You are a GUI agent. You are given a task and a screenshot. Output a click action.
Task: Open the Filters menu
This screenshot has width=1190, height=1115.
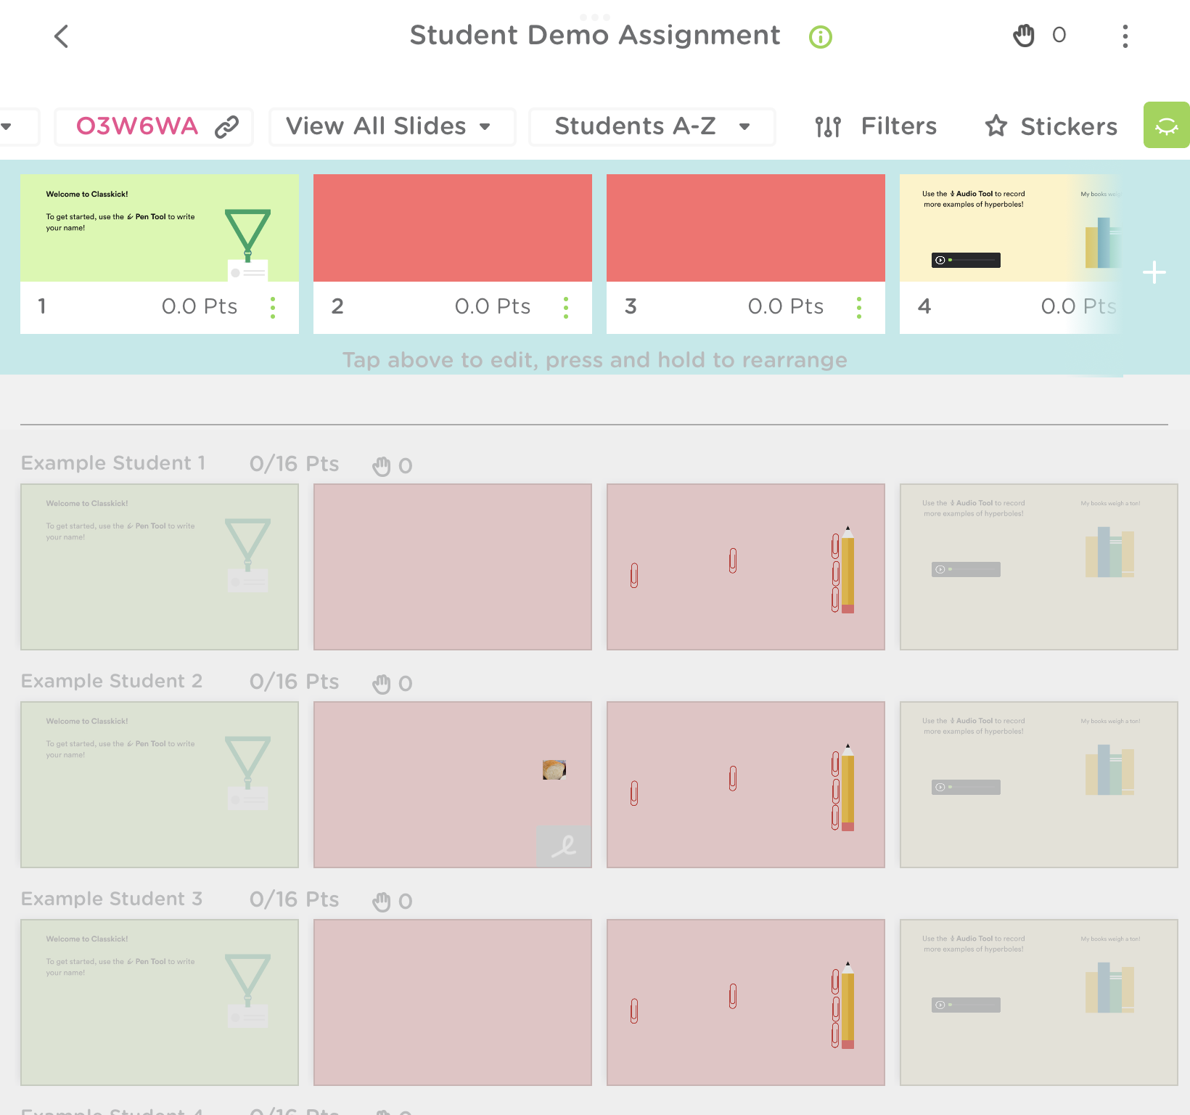(x=876, y=127)
